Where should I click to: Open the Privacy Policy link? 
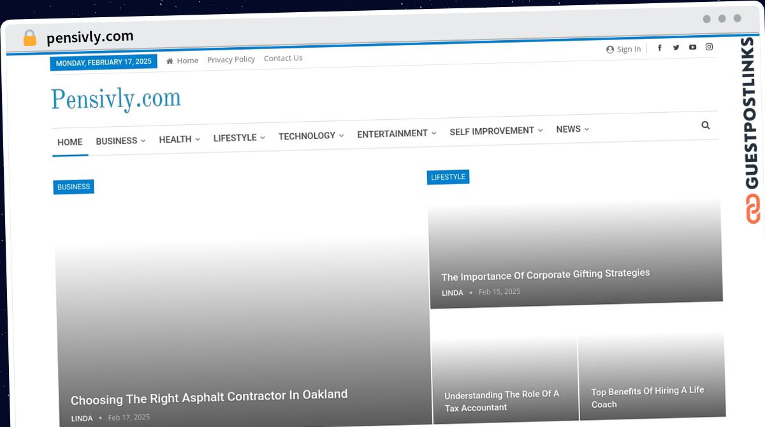[231, 59]
